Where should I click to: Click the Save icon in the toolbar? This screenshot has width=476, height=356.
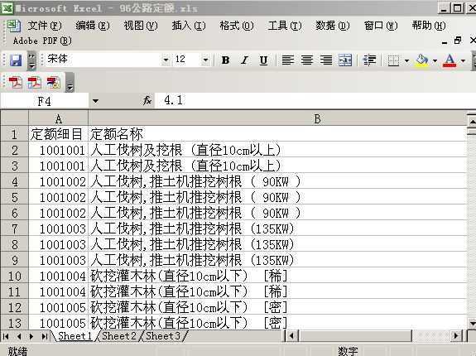point(16,60)
